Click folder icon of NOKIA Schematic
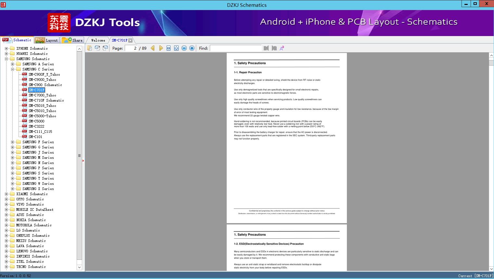 pos(12,220)
